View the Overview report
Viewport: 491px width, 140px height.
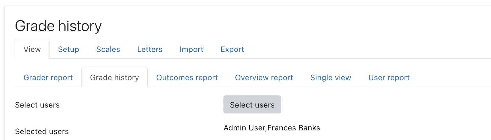[x=264, y=77]
